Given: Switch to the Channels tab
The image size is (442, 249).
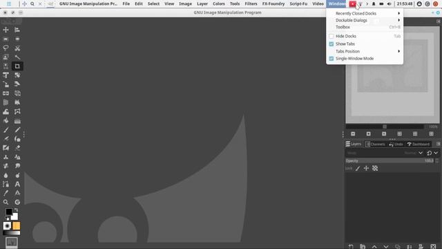Looking at the screenshot, I should click(x=375, y=144).
